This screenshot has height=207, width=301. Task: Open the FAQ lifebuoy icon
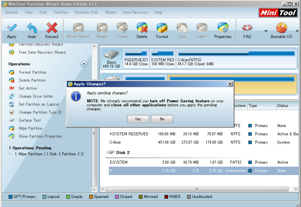coord(247,27)
